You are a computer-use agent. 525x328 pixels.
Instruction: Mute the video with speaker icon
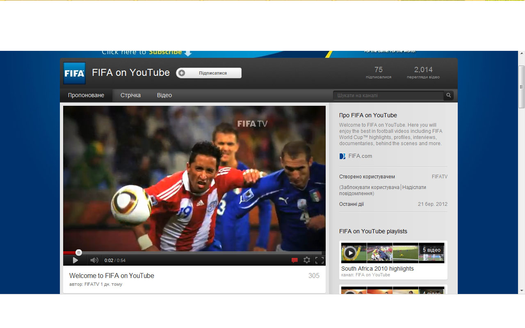94,260
